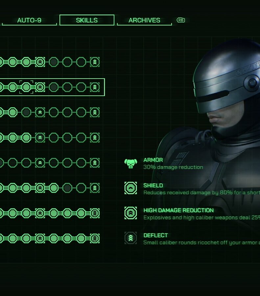This screenshot has height=296, width=260.
Task: Click the empty node just before the triple-chevron in the highlighted row
Action: 81,87
